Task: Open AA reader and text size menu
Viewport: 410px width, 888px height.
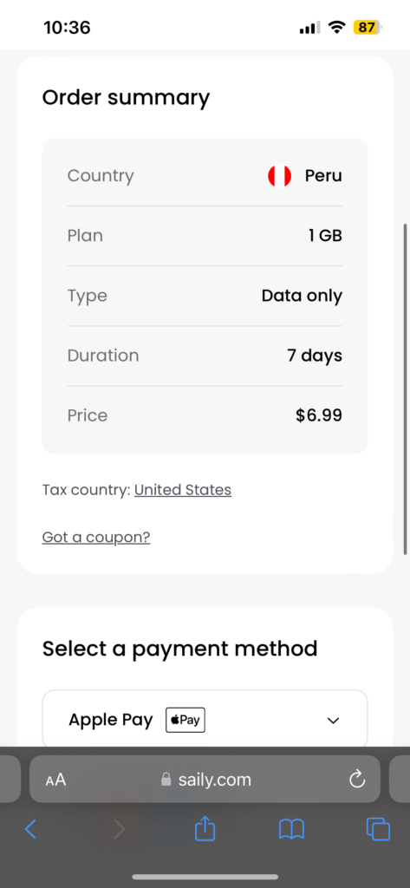Action: [x=55, y=780]
